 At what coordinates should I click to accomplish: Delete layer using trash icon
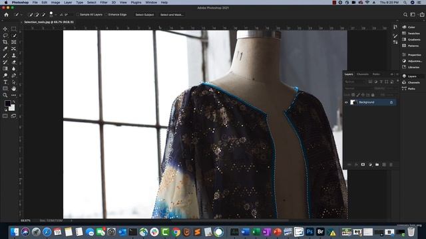click(391, 165)
